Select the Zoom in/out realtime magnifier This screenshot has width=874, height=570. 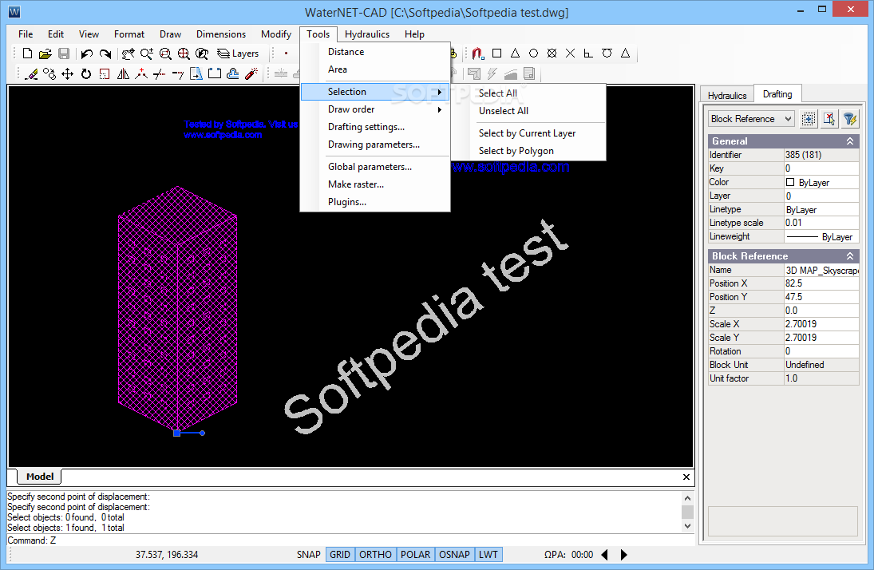[x=147, y=53]
